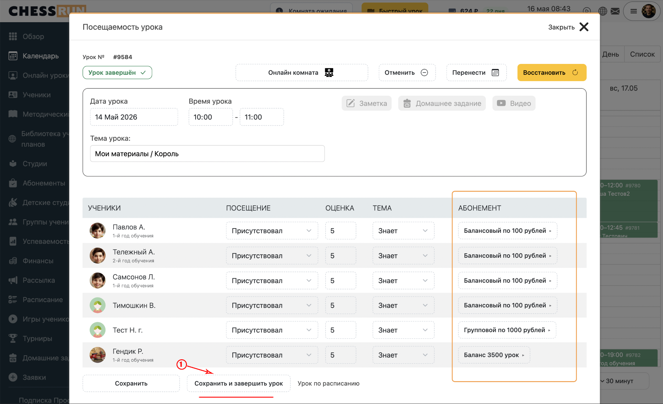Screen dimensions: 663x404
Task: Click the globe language icon in header
Action: [603, 11]
